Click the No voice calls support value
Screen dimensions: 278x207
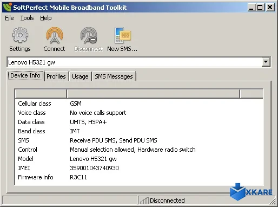(98, 113)
